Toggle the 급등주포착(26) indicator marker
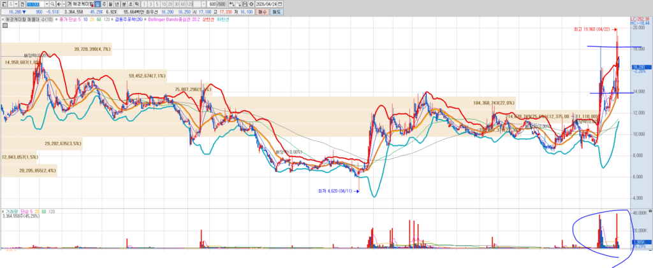 click(x=112, y=20)
